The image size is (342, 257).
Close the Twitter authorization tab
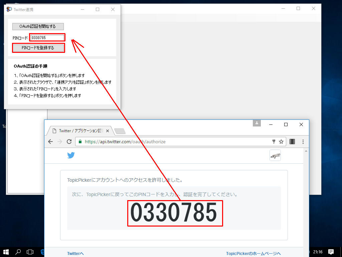(x=108, y=131)
